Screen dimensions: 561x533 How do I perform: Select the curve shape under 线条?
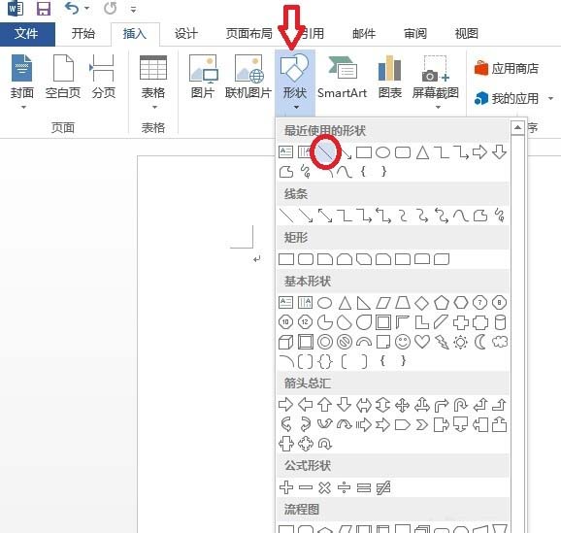(460, 216)
